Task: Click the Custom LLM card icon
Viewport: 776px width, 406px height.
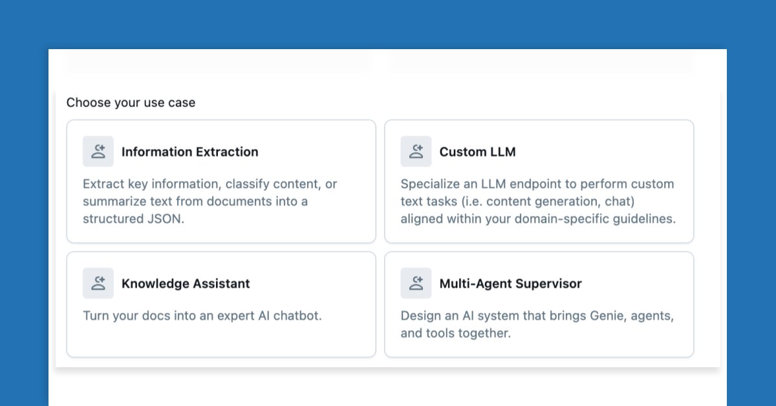Action: point(416,151)
